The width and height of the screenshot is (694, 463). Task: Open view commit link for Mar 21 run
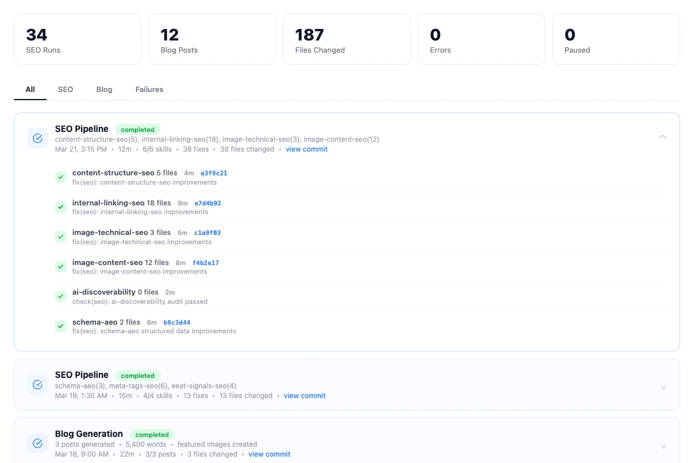(x=307, y=149)
